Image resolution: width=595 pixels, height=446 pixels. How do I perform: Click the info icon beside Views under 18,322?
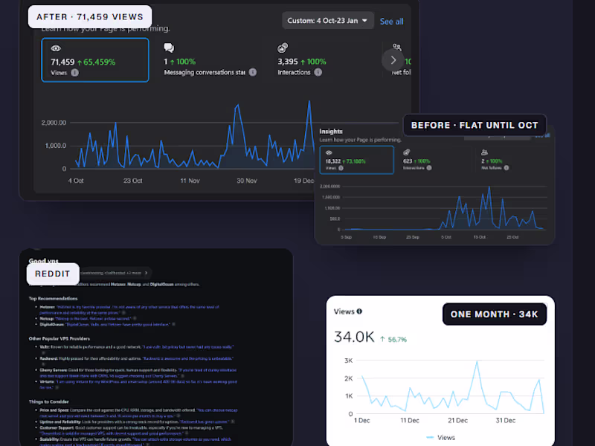click(x=341, y=168)
